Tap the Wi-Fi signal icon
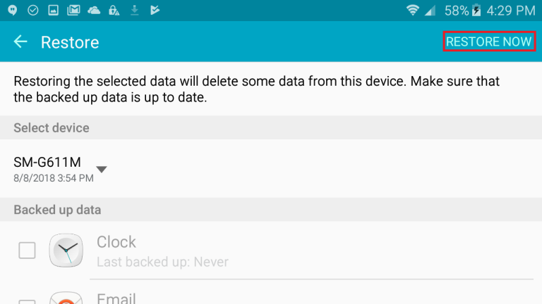This screenshot has width=542, height=304. tap(412, 11)
